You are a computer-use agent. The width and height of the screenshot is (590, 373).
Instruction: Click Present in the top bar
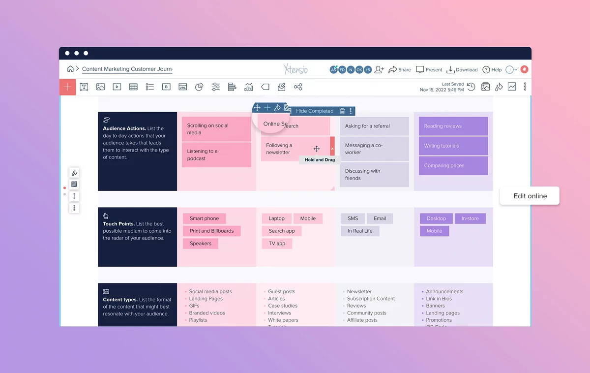(x=428, y=69)
